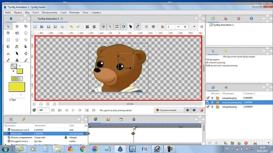This screenshot has width=273, height=153.
Task: Select the Text tool
Action: 17,60
